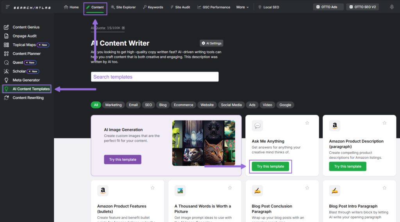
Task: Click picture icon on A Thousand Words card
Action: pos(180,190)
